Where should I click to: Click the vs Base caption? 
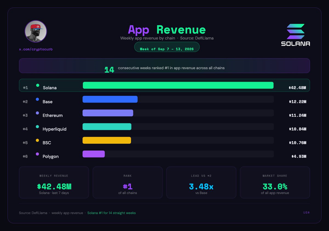pos(201,193)
